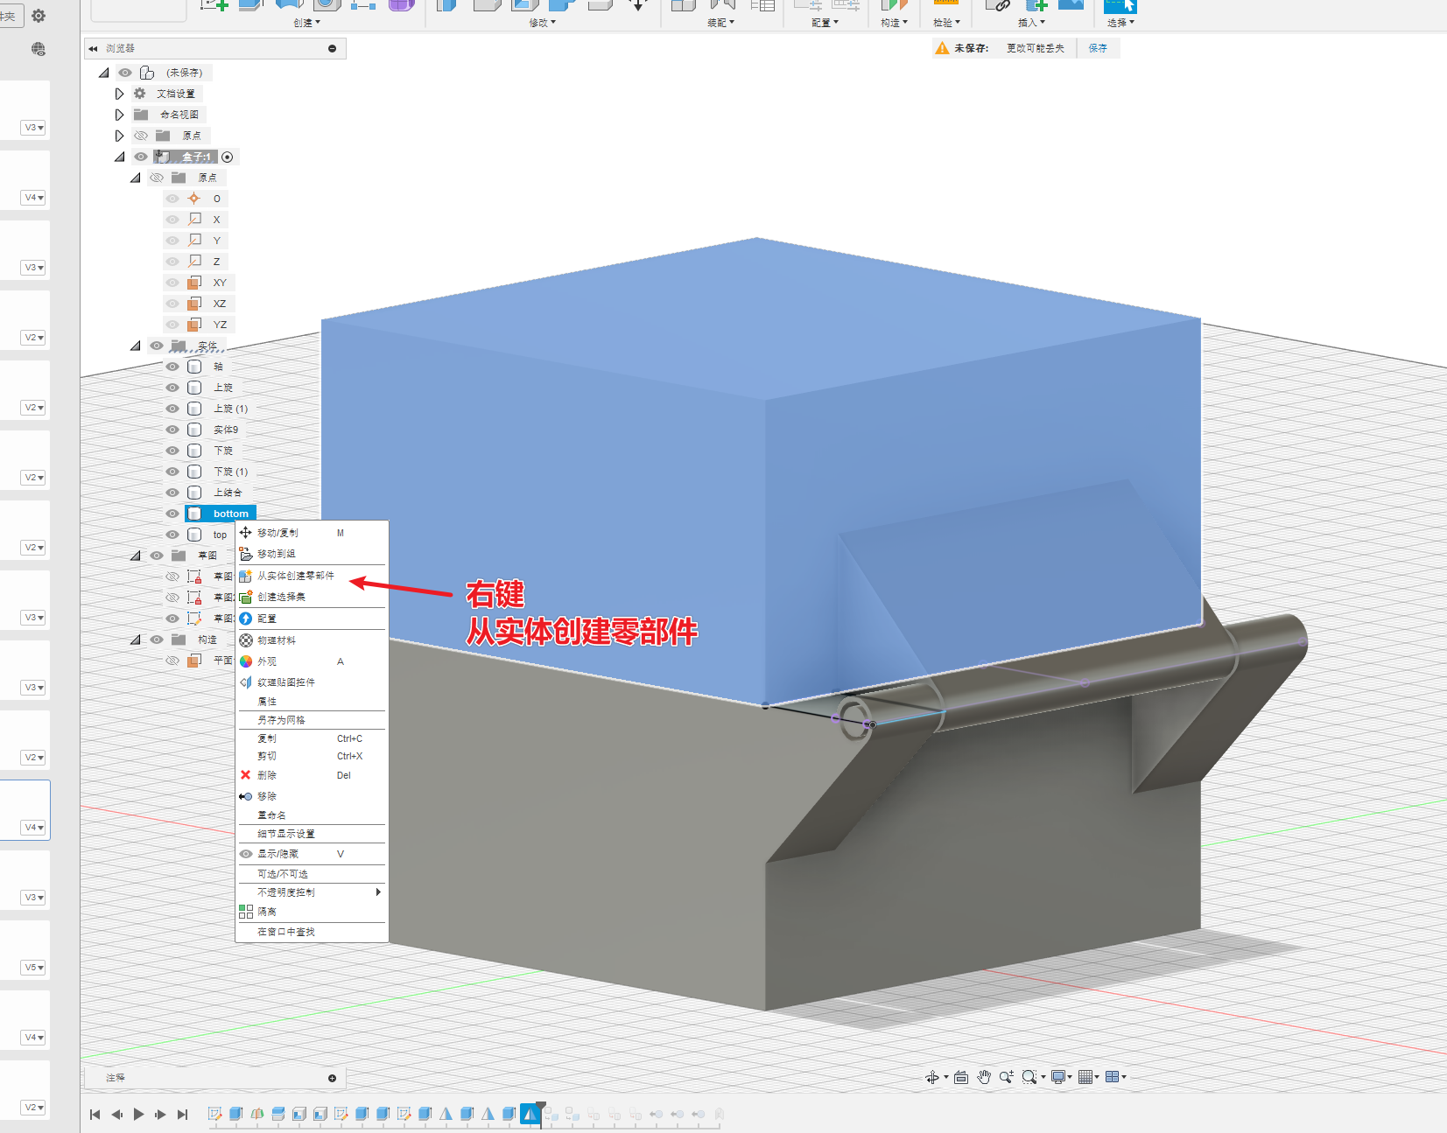Screen dimensions: 1447x1133
Task: Click the settings gear in top-left
Action: click(x=39, y=16)
